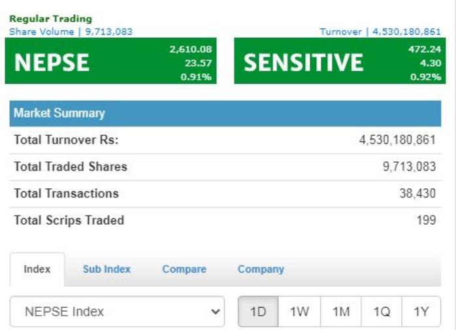This screenshot has width=456, height=330.
Task: Select the Total Traded Shares row
Action: [225, 167]
